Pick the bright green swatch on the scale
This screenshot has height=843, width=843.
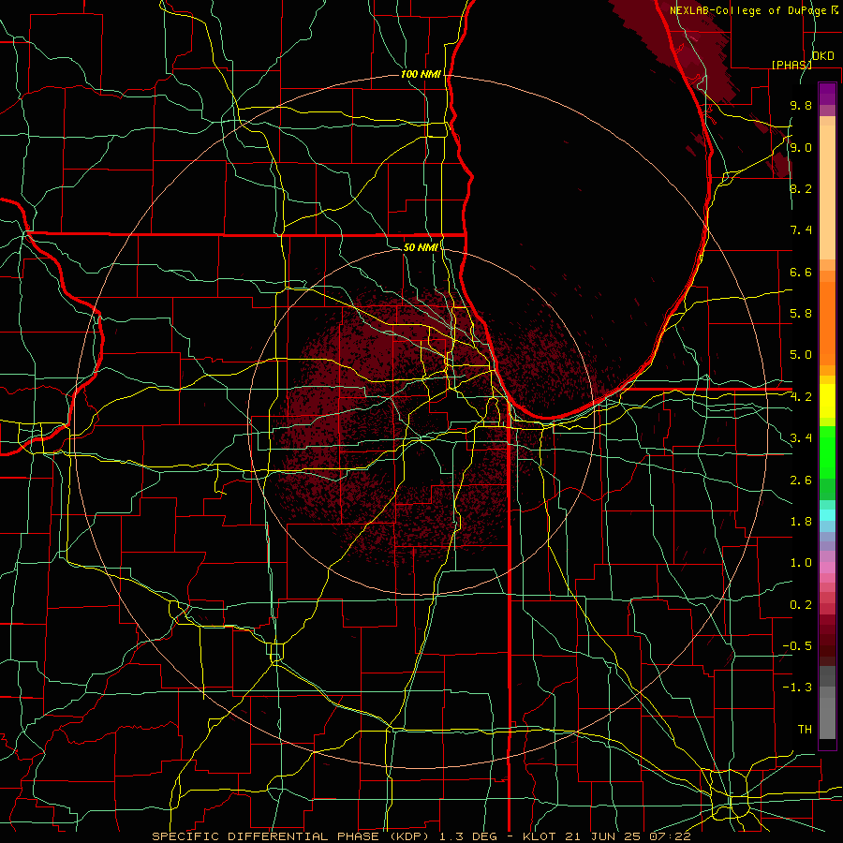click(x=827, y=454)
